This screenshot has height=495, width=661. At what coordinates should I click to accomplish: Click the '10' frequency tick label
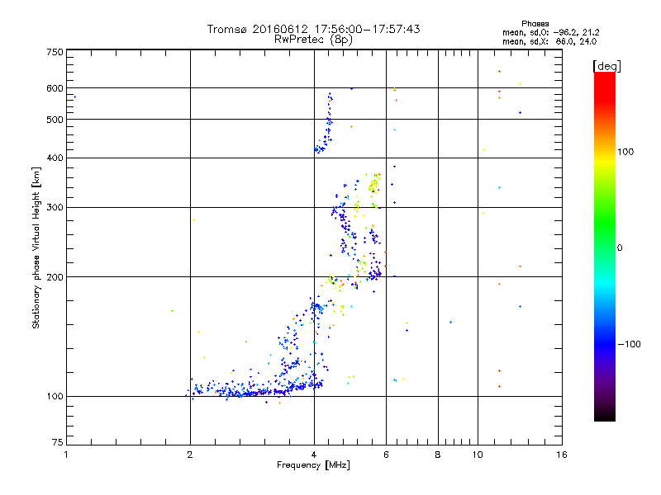[478, 455]
